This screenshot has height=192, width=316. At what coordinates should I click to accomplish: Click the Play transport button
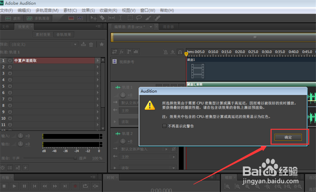pyautogui.click(x=14, y=186)
